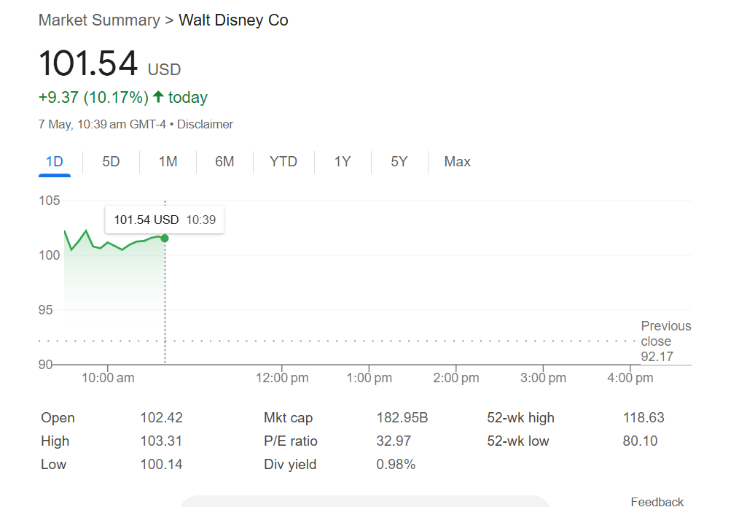The image size is (747, 507).
Task: Click the 7 May, 10:39 am timestamp
Action: pos(102,125)
